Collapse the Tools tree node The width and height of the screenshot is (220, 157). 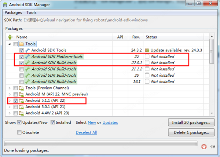point(10,44)
